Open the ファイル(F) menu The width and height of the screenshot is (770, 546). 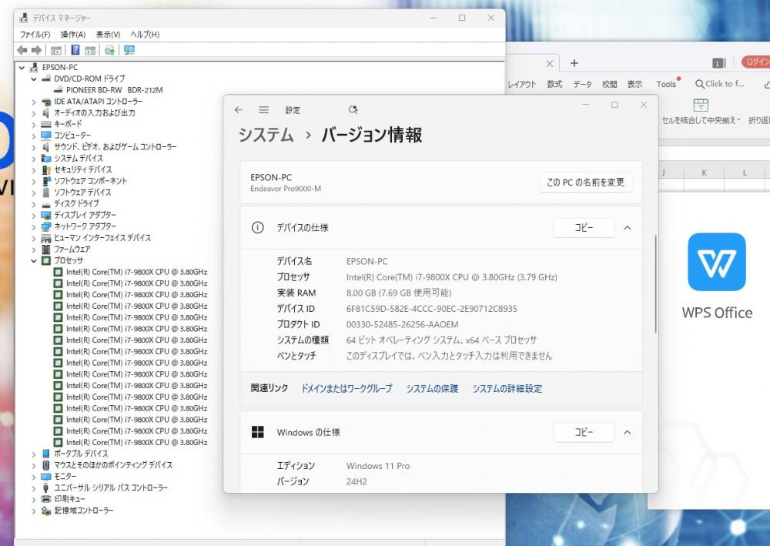(35, 35)
